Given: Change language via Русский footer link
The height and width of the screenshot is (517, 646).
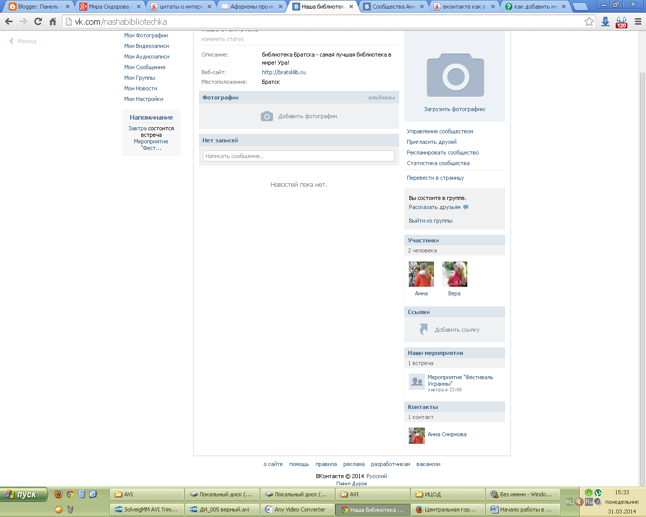Looking at the screenshot, I should [x=376, y=476].
